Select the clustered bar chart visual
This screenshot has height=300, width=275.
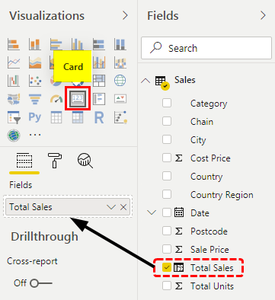click(56, 44)
